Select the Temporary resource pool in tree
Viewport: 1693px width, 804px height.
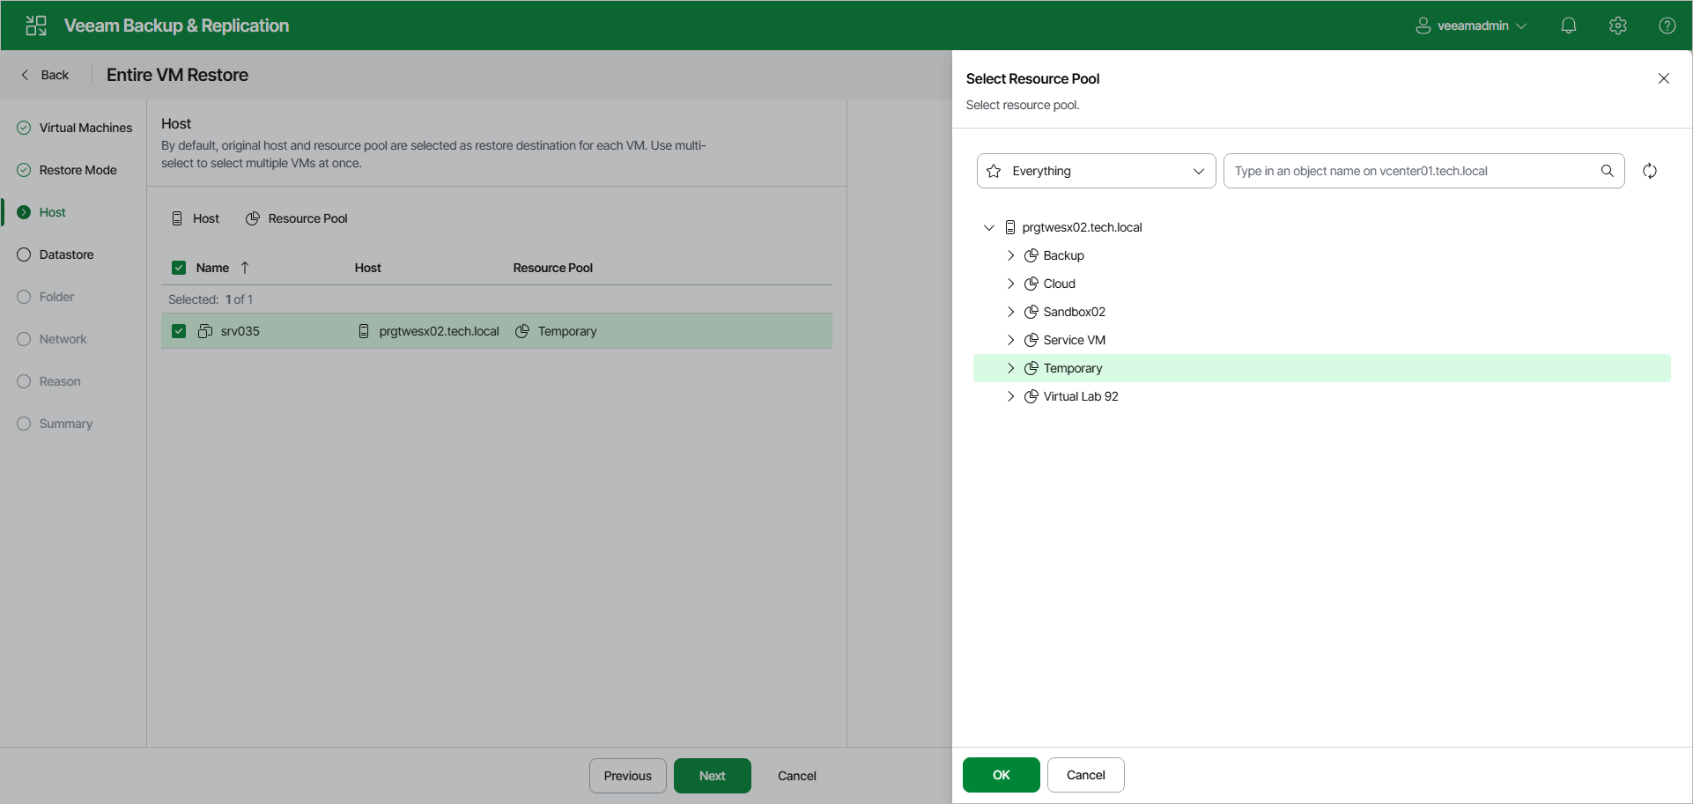coord(1321,368)
